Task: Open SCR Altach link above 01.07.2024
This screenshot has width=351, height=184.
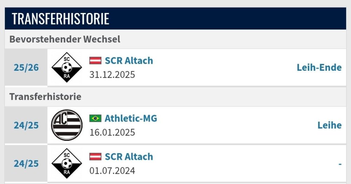Action: pos(129,157)
